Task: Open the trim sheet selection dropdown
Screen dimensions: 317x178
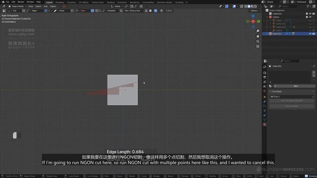Action: (x=292, y=97)
